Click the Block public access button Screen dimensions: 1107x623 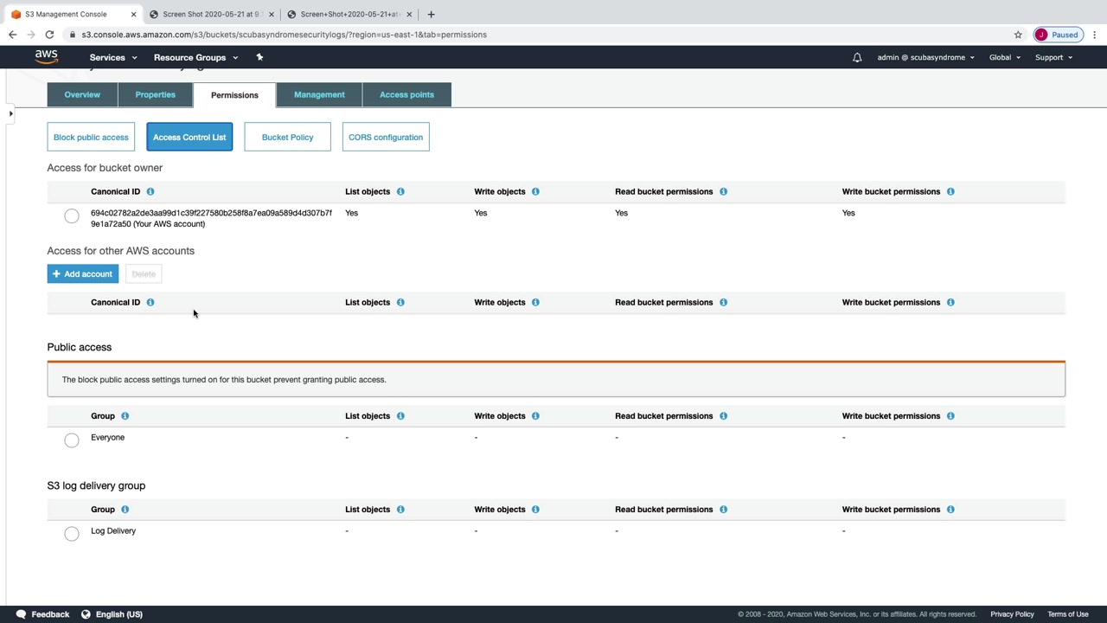coord(91,137)
